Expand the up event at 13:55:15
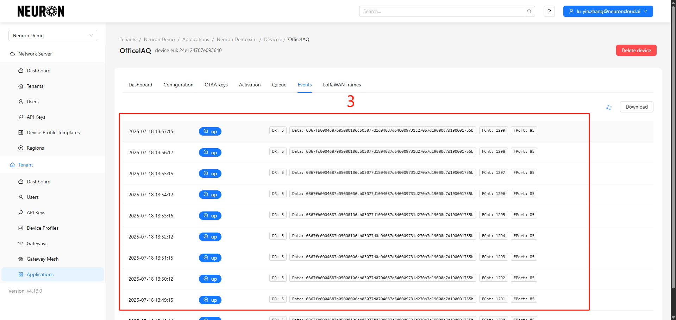The width and height of the screenshot is (676, 320). [x=210, y=174]
